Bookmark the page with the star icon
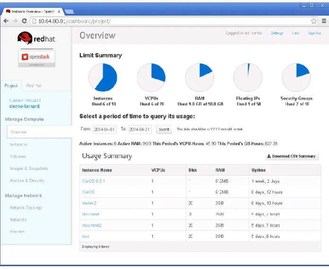329x269 pixels. (314, 21)
